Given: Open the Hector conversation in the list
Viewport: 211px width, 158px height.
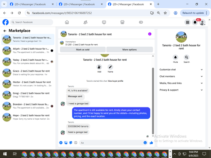Looking at the screenshot, I should pos(28,84).
